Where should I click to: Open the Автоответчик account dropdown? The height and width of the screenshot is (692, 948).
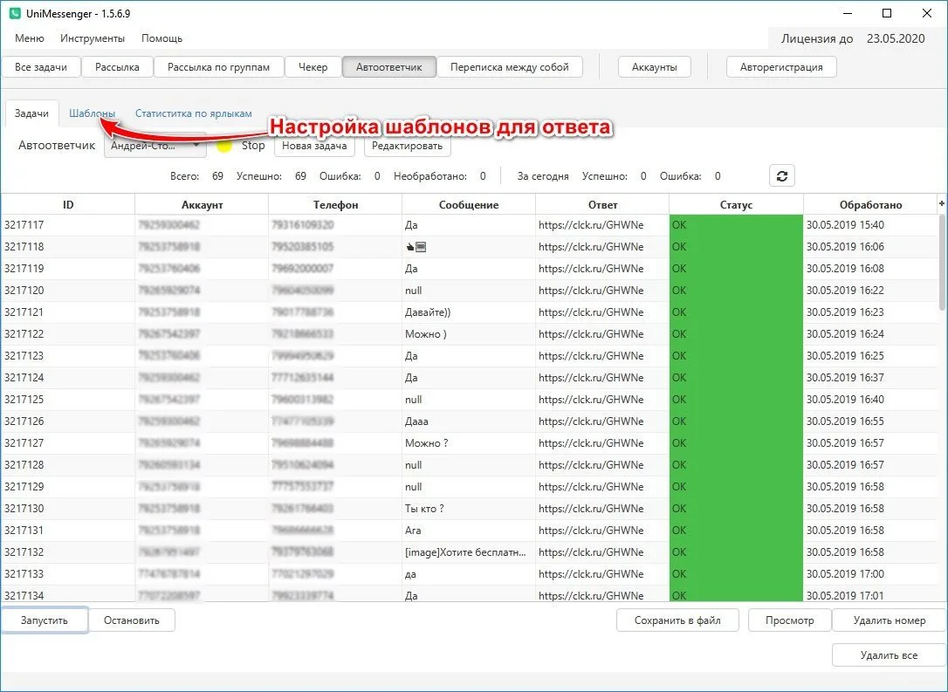pos(155,146)
